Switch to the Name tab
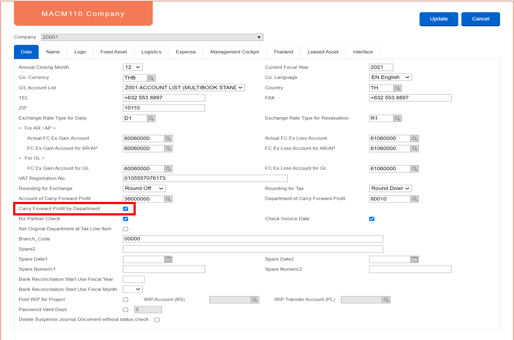Image resolution: width=514 pixels, height=340 pixels. 53,52
